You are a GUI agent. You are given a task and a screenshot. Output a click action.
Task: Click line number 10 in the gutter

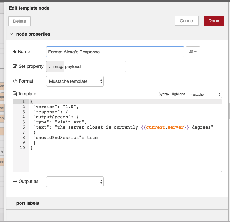tap(22, 147)
